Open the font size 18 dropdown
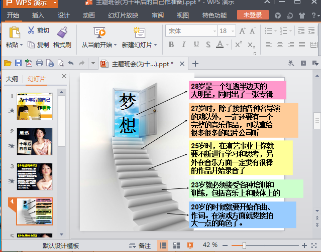 click(x=233, y=31)
